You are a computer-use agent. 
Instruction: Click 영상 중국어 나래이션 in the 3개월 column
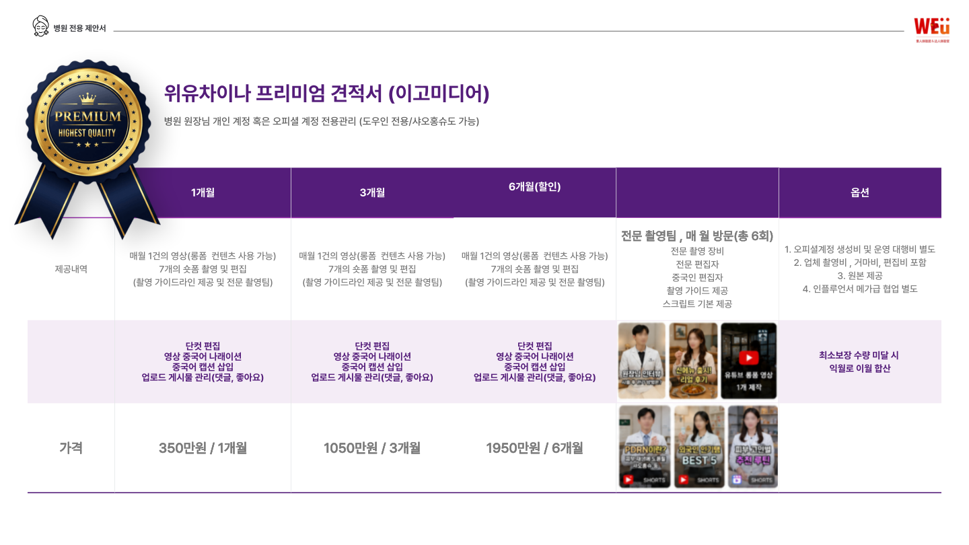coord(372,357)
